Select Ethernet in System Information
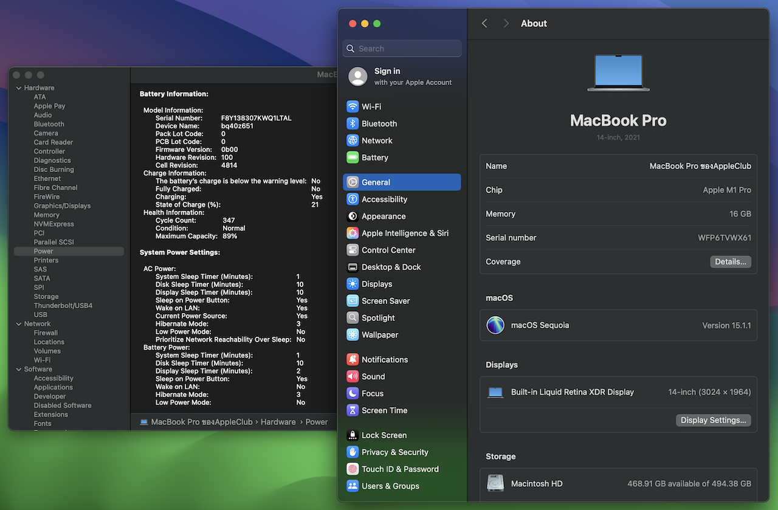Viewport: 778px width, 510px height. point(47,179)
